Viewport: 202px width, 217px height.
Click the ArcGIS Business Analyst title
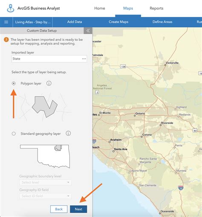[x=39, y=8]
